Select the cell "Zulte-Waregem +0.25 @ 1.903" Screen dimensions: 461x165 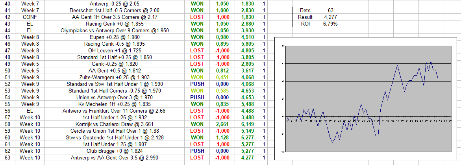115,77
